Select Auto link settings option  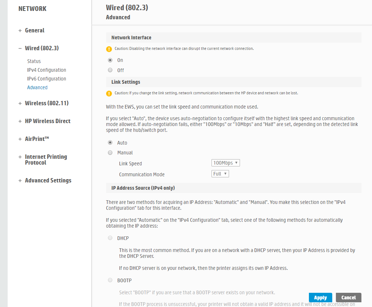(110, 143)
